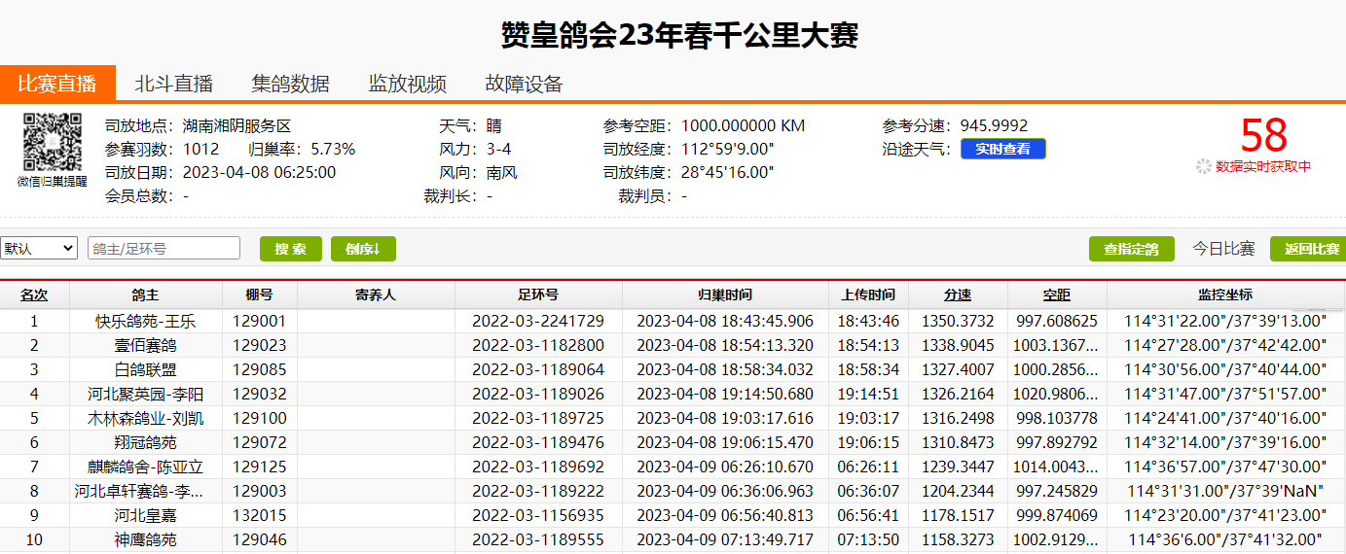Image resolution: width=1346 pixels, height=554 pixels.
Task: Open the 集鸽数据 tab
Action: pyautogui.click(x=290, y=84)
